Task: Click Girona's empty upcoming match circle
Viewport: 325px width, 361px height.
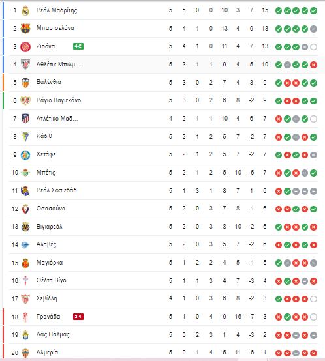Action: pyautogui.click(x=313, y=47)
